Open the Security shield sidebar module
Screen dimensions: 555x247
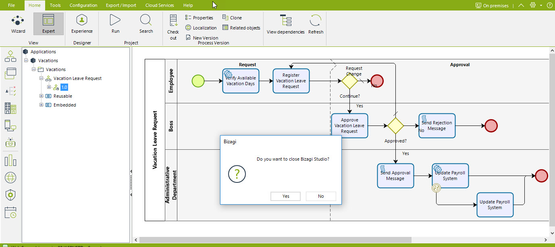10,195
